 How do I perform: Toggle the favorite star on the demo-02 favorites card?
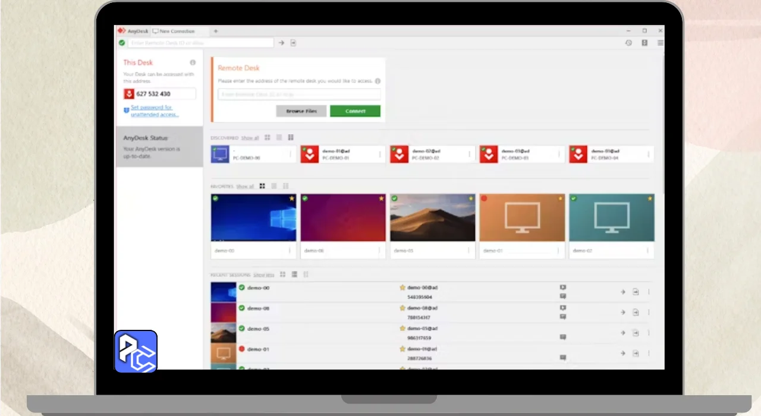tap(650, 198)
